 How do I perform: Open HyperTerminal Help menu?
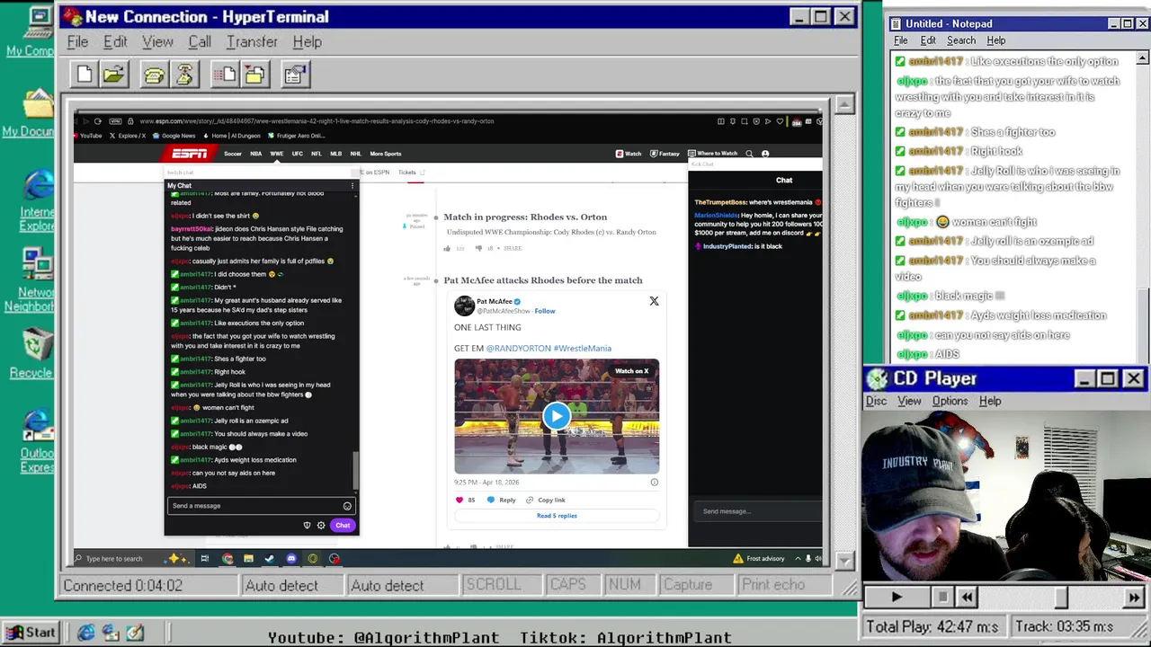click(307, 42)
